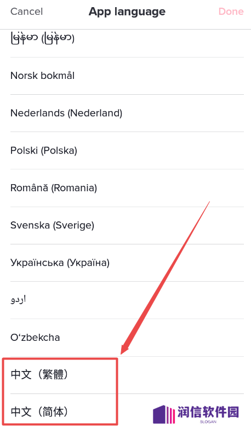Click the 润信软件园 watermark text
This screenshot has width=251, height=428.
tap(208, 412)
